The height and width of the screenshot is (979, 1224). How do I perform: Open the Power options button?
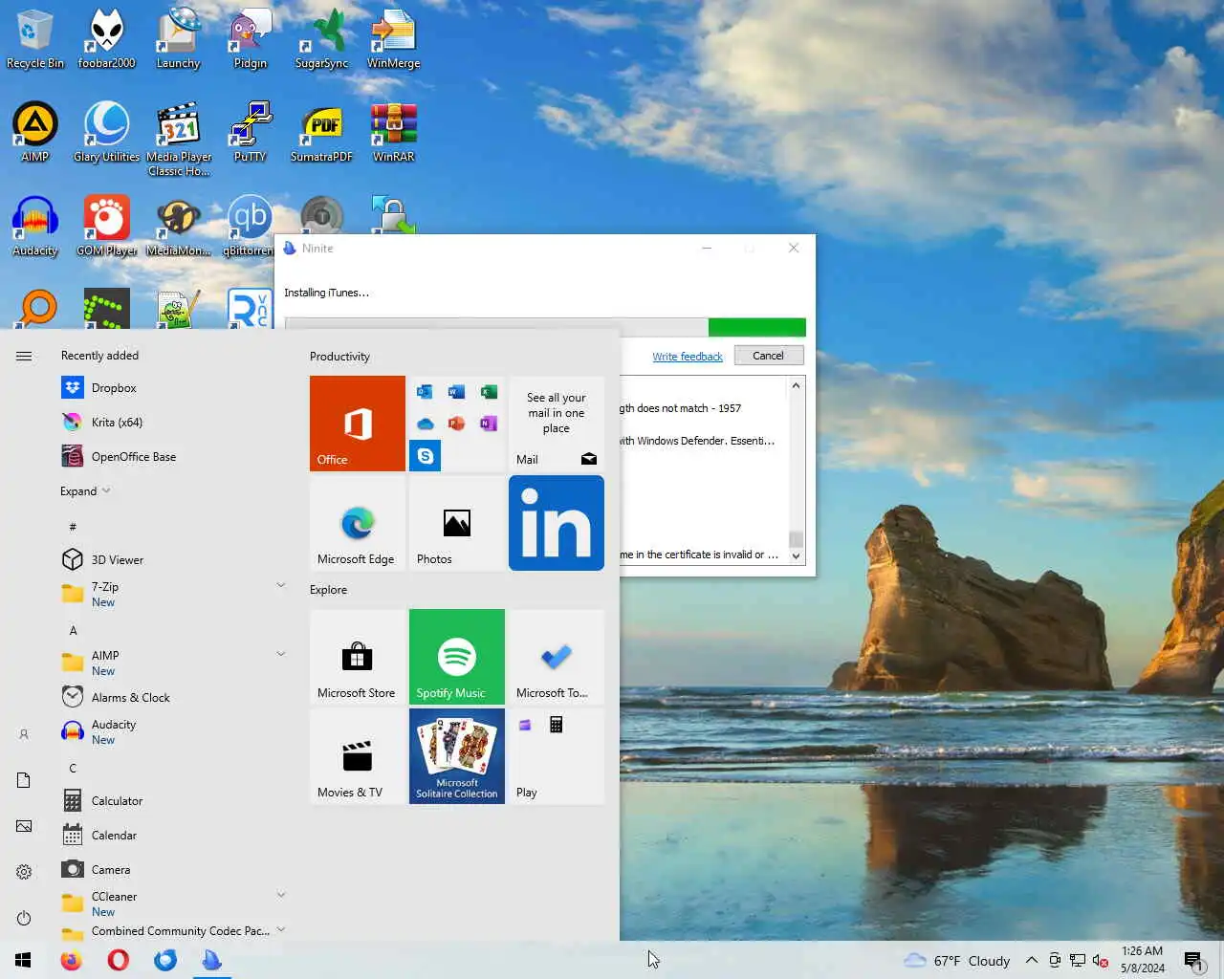[x=24, y=918]
